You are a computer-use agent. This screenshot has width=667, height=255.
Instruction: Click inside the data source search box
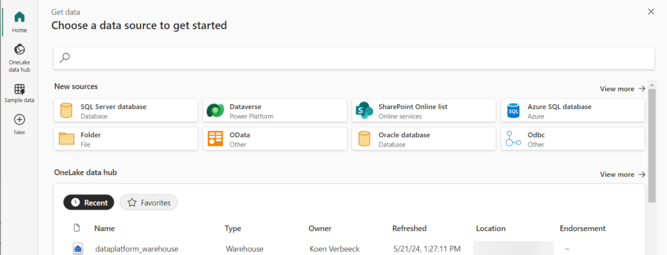[354, 58]
